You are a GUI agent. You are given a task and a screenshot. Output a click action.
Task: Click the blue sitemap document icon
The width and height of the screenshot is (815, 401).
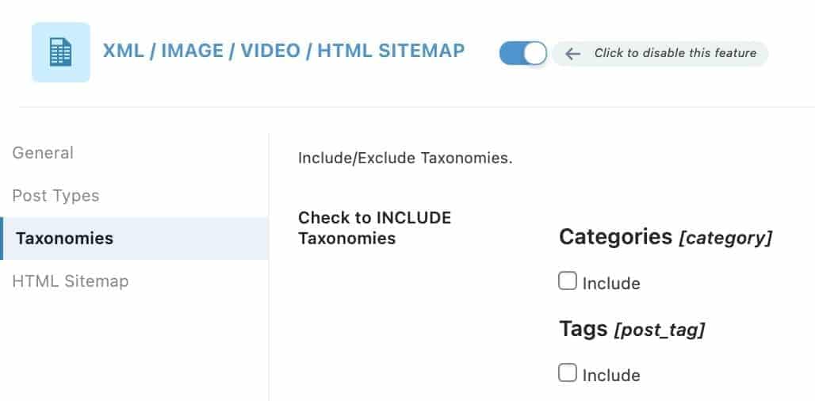coord(61,52)
